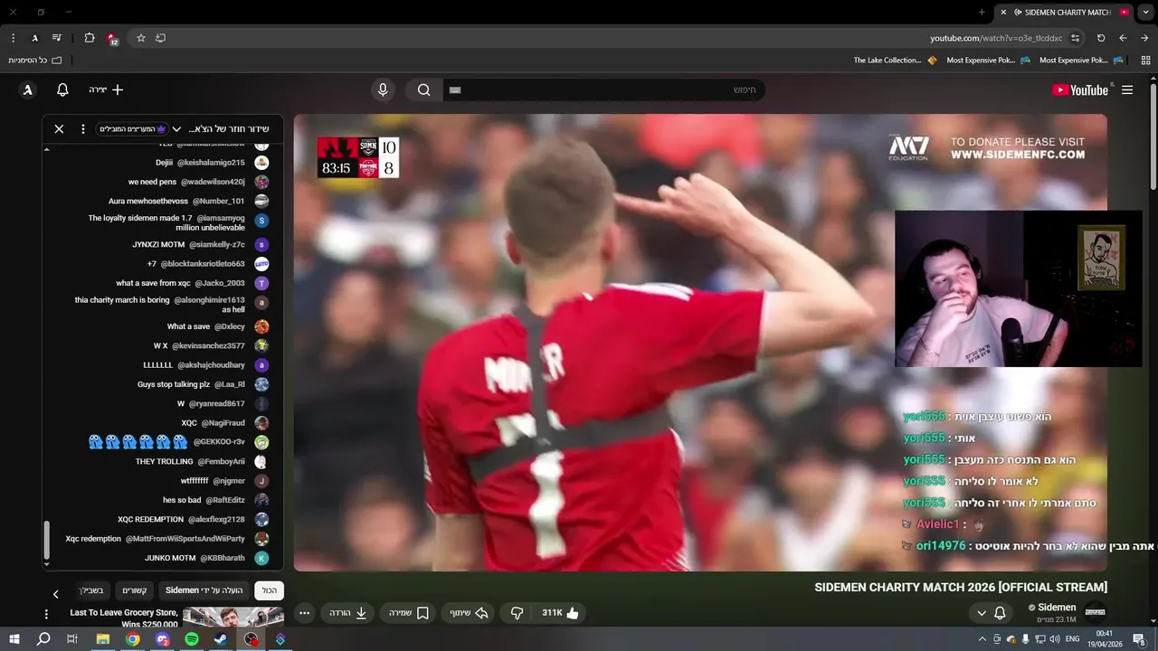Reload the page
The width and height of the screenshot is (1158, 651).
(x=1101, y=38)
